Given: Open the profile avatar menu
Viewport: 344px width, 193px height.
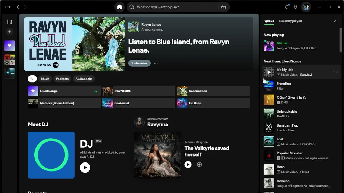Looking at the screenshot, I should tap(306, 7).
